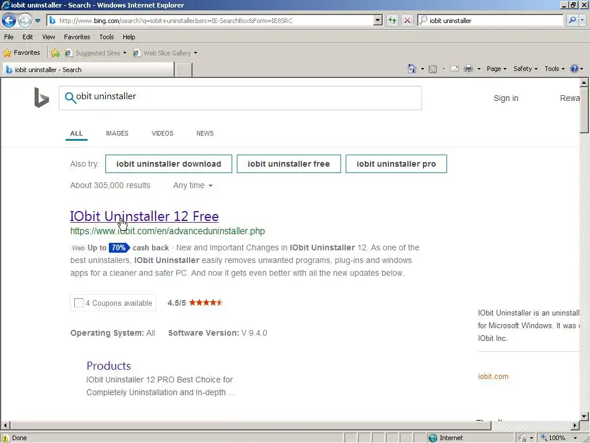Click the Print icon
Viewport: 590px width, 443px height.
[x=468, y=69]
